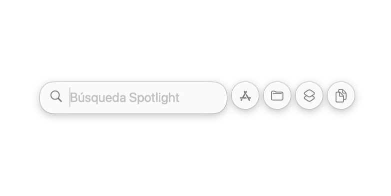Browse apps using the first round button
391x196 pixels.
coord(245,95)
